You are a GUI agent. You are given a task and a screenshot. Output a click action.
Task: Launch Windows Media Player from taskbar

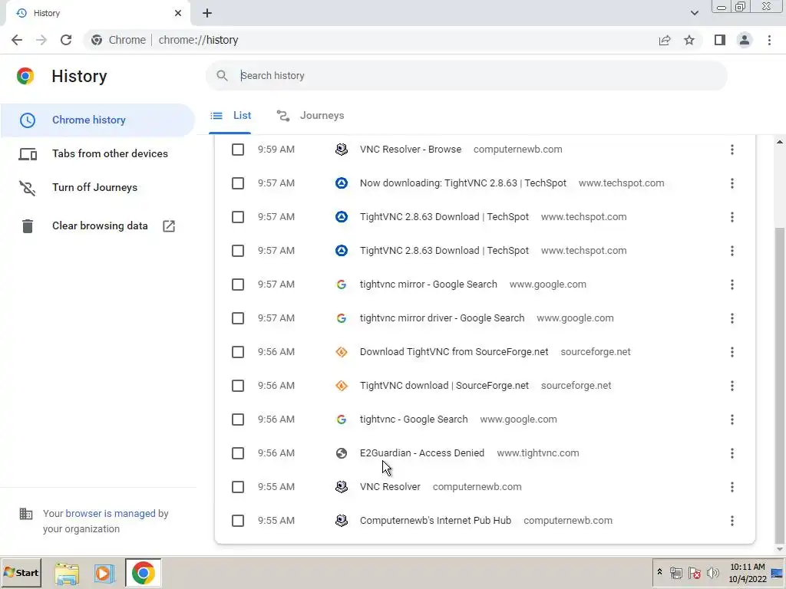(x=104, y=574)
